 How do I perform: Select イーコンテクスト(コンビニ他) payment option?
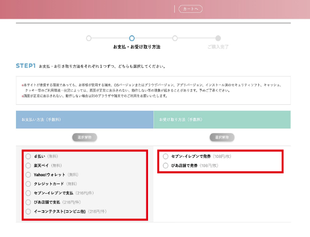point(28,211)
